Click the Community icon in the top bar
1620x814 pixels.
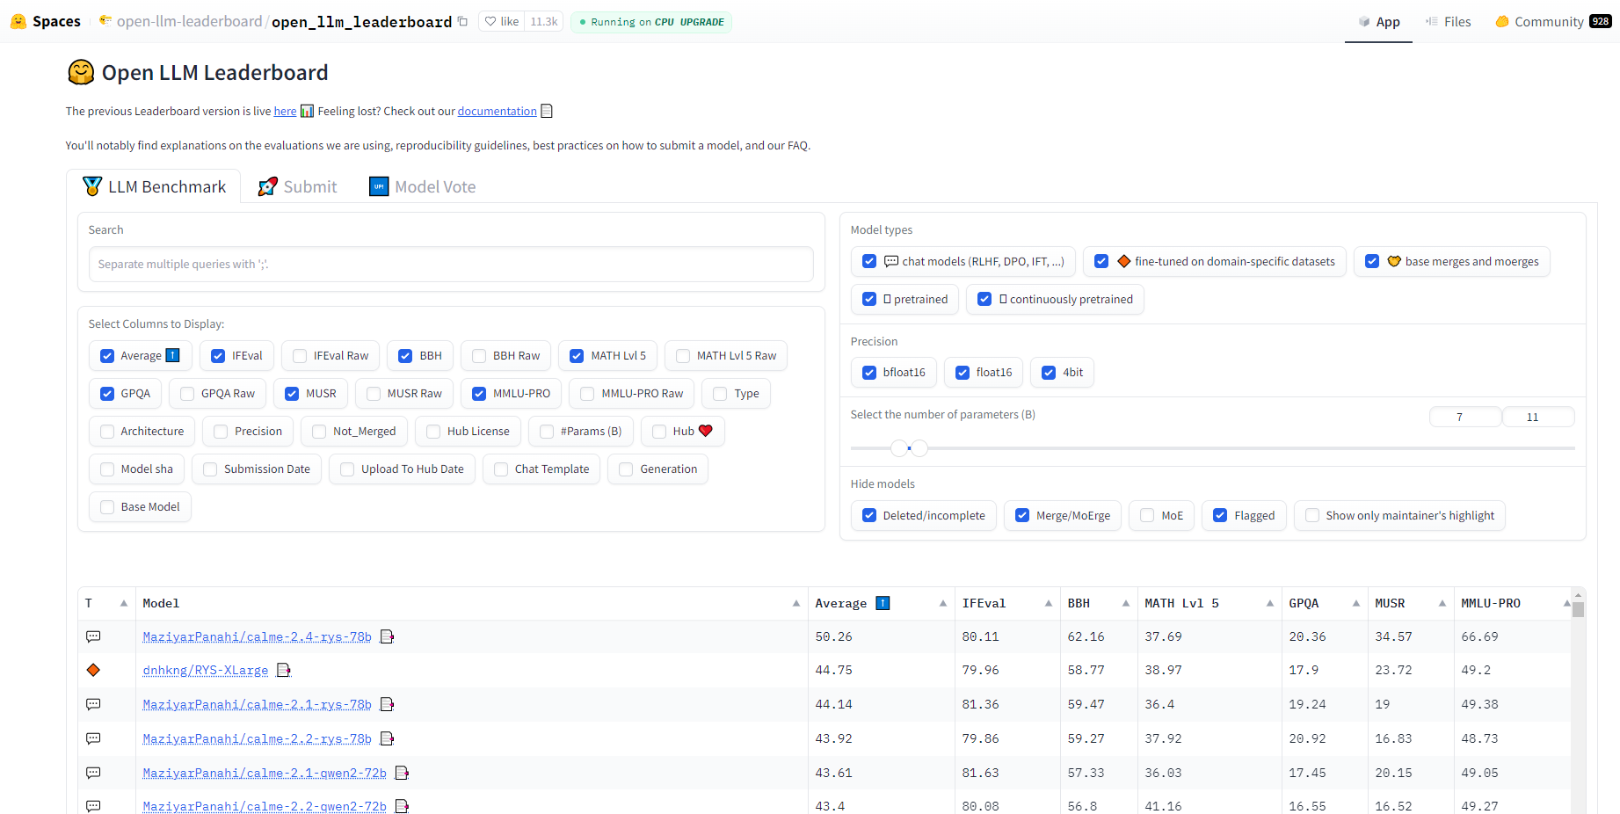tap(1502, 21)
